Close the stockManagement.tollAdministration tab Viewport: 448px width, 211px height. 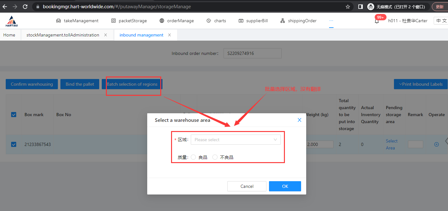pos(106,35)
